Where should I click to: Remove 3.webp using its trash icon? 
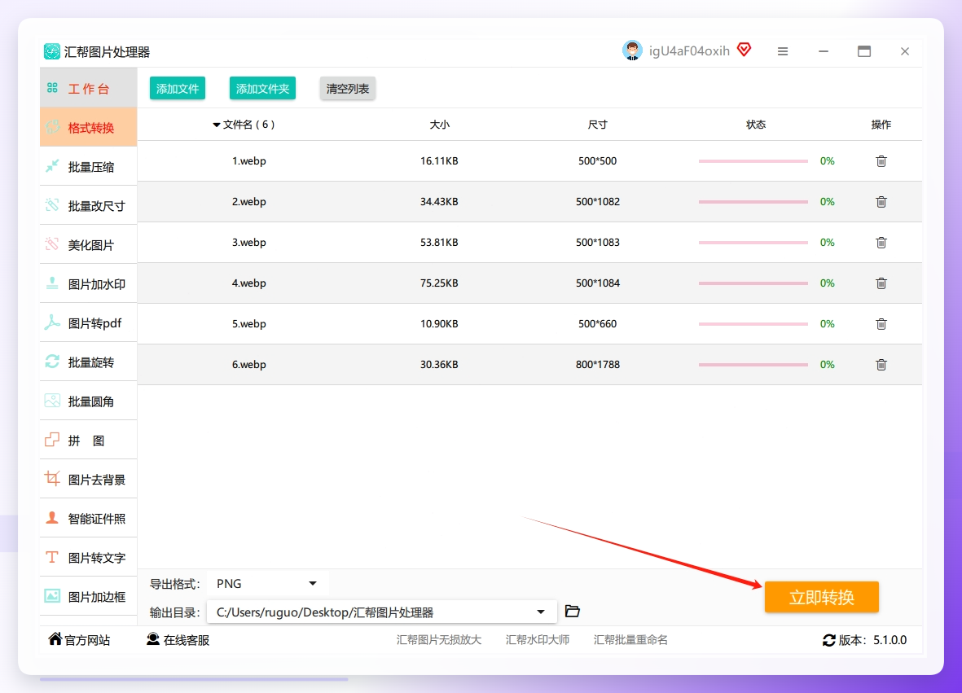[x=881, y=242]
